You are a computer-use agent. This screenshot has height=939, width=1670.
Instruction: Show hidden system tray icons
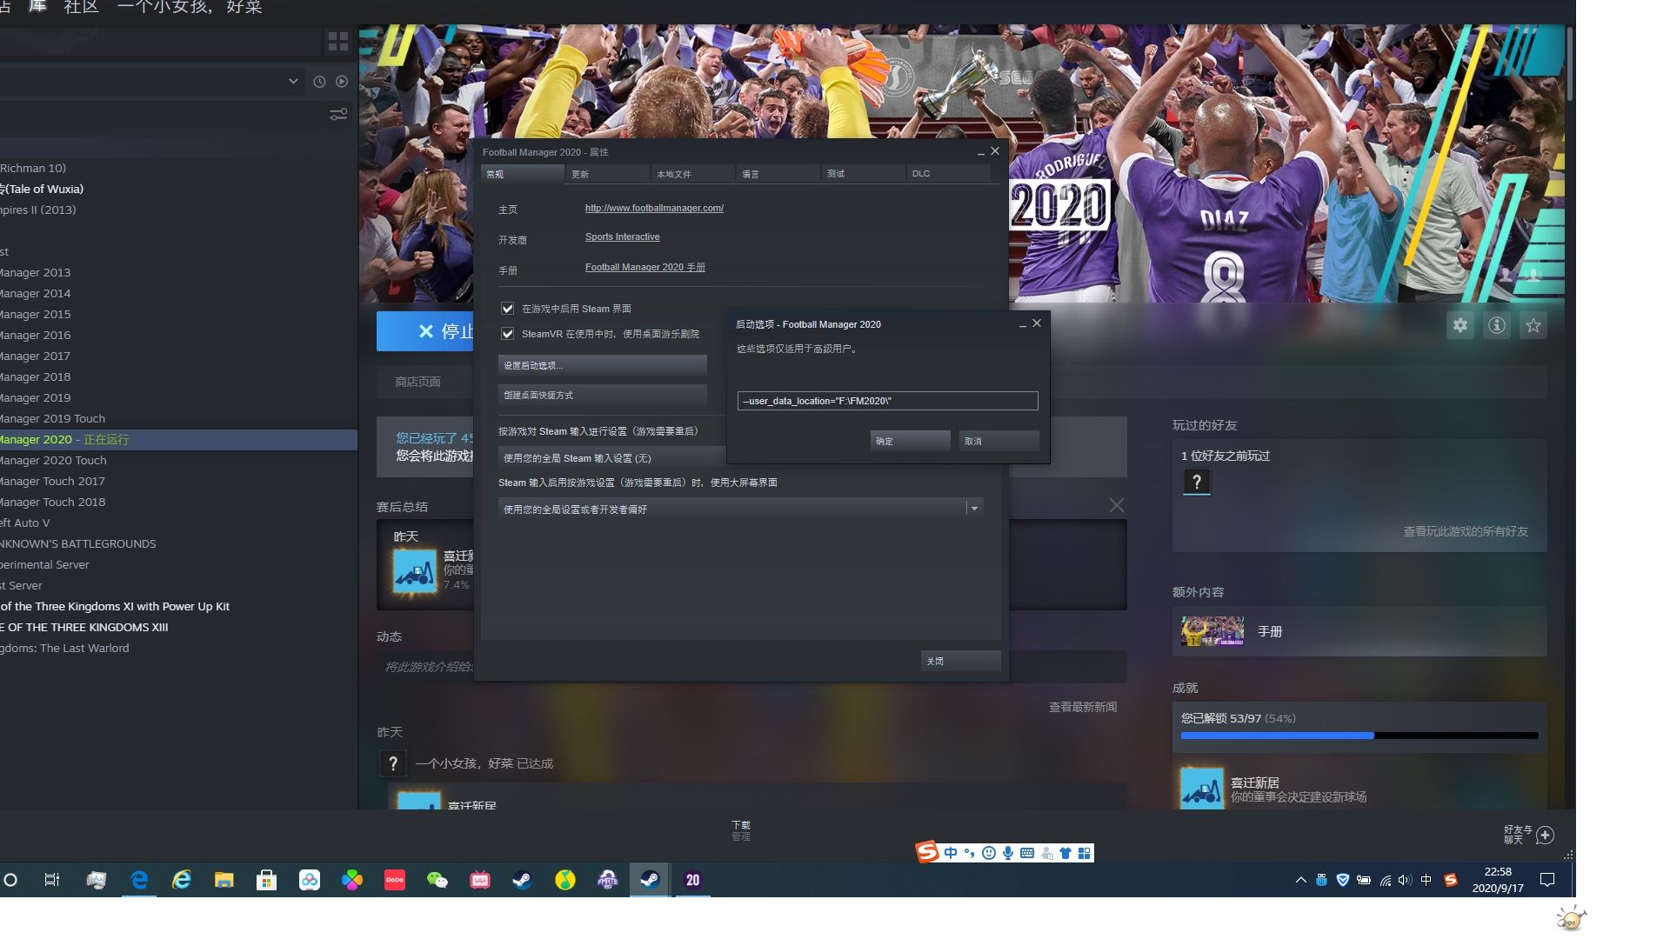click(1301, 880)
